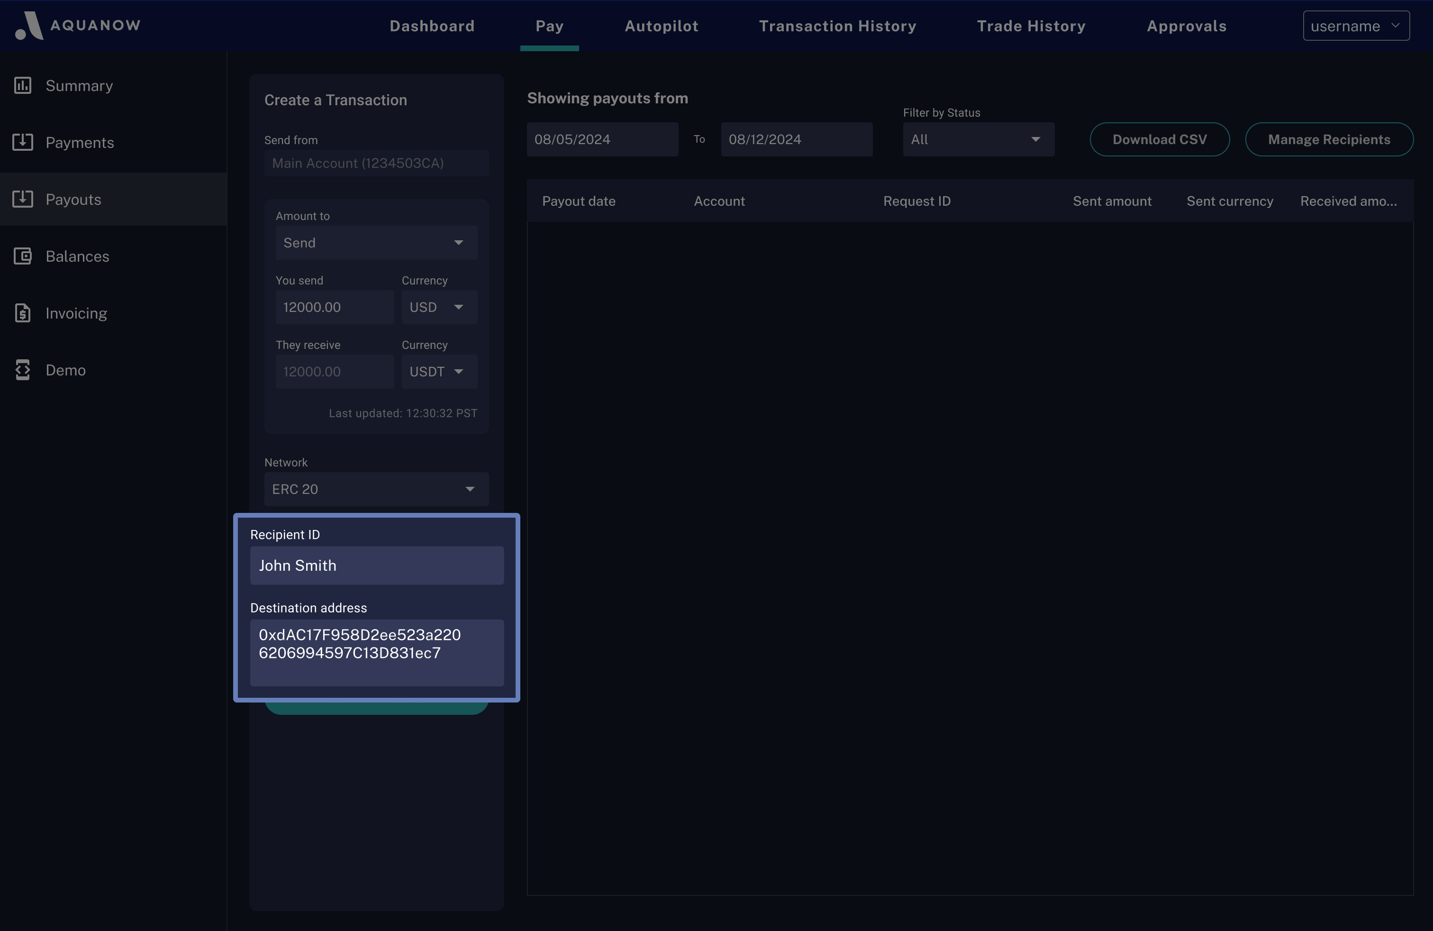Viewport: 1433px width, 931px height.
Task: Click the start date field 08/05/2024
Action: pos(602,139)
